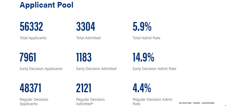
Task: Click the small Chinese copyright watermark text
Action: click(197, 103)
